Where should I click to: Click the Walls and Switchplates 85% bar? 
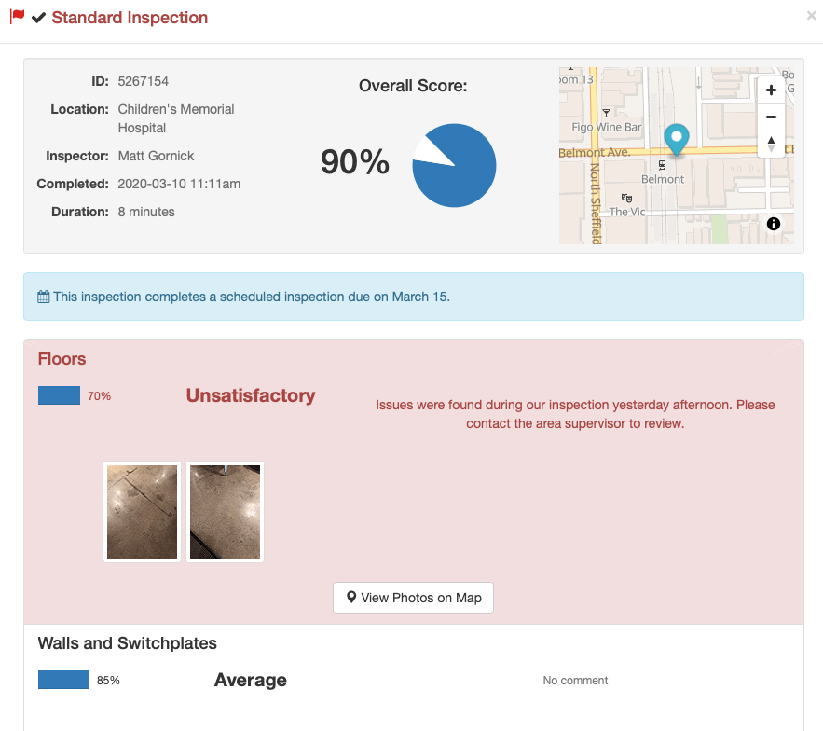63,680
